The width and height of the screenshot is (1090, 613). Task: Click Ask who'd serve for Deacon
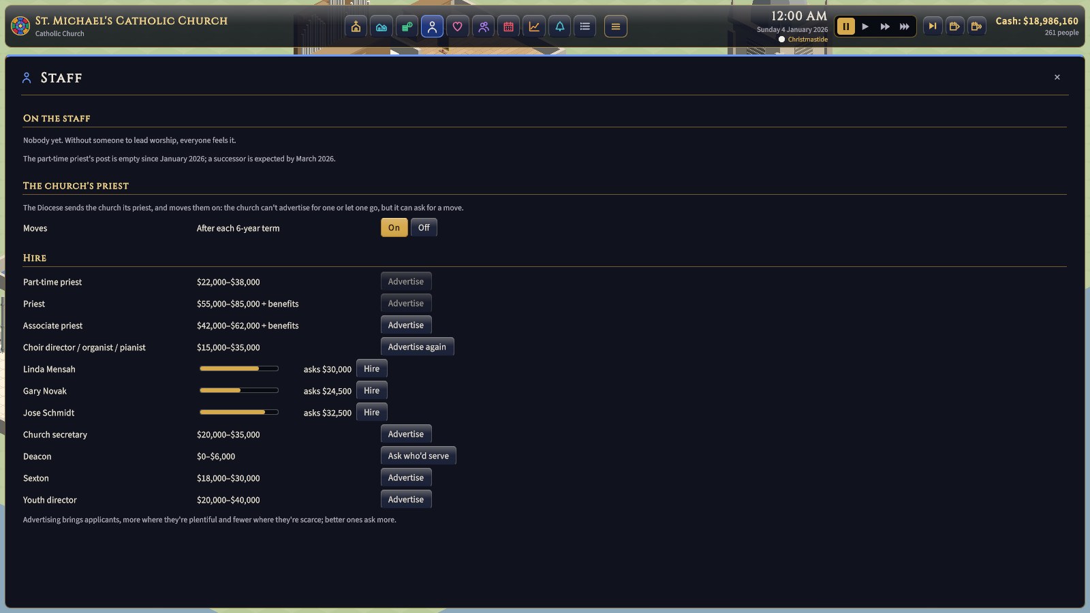pyautogui.click(x=418, y=456)
